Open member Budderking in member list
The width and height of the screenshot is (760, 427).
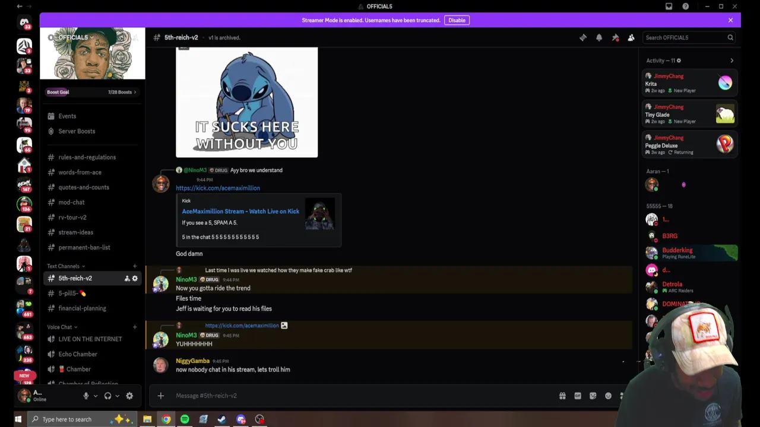(690, 253)
